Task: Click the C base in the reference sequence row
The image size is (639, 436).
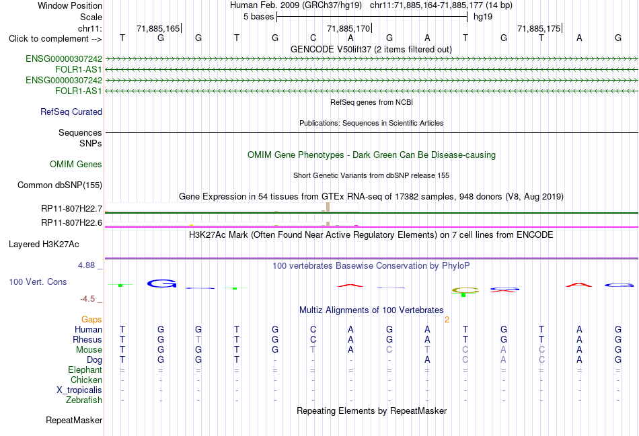Action: [313, 38]
